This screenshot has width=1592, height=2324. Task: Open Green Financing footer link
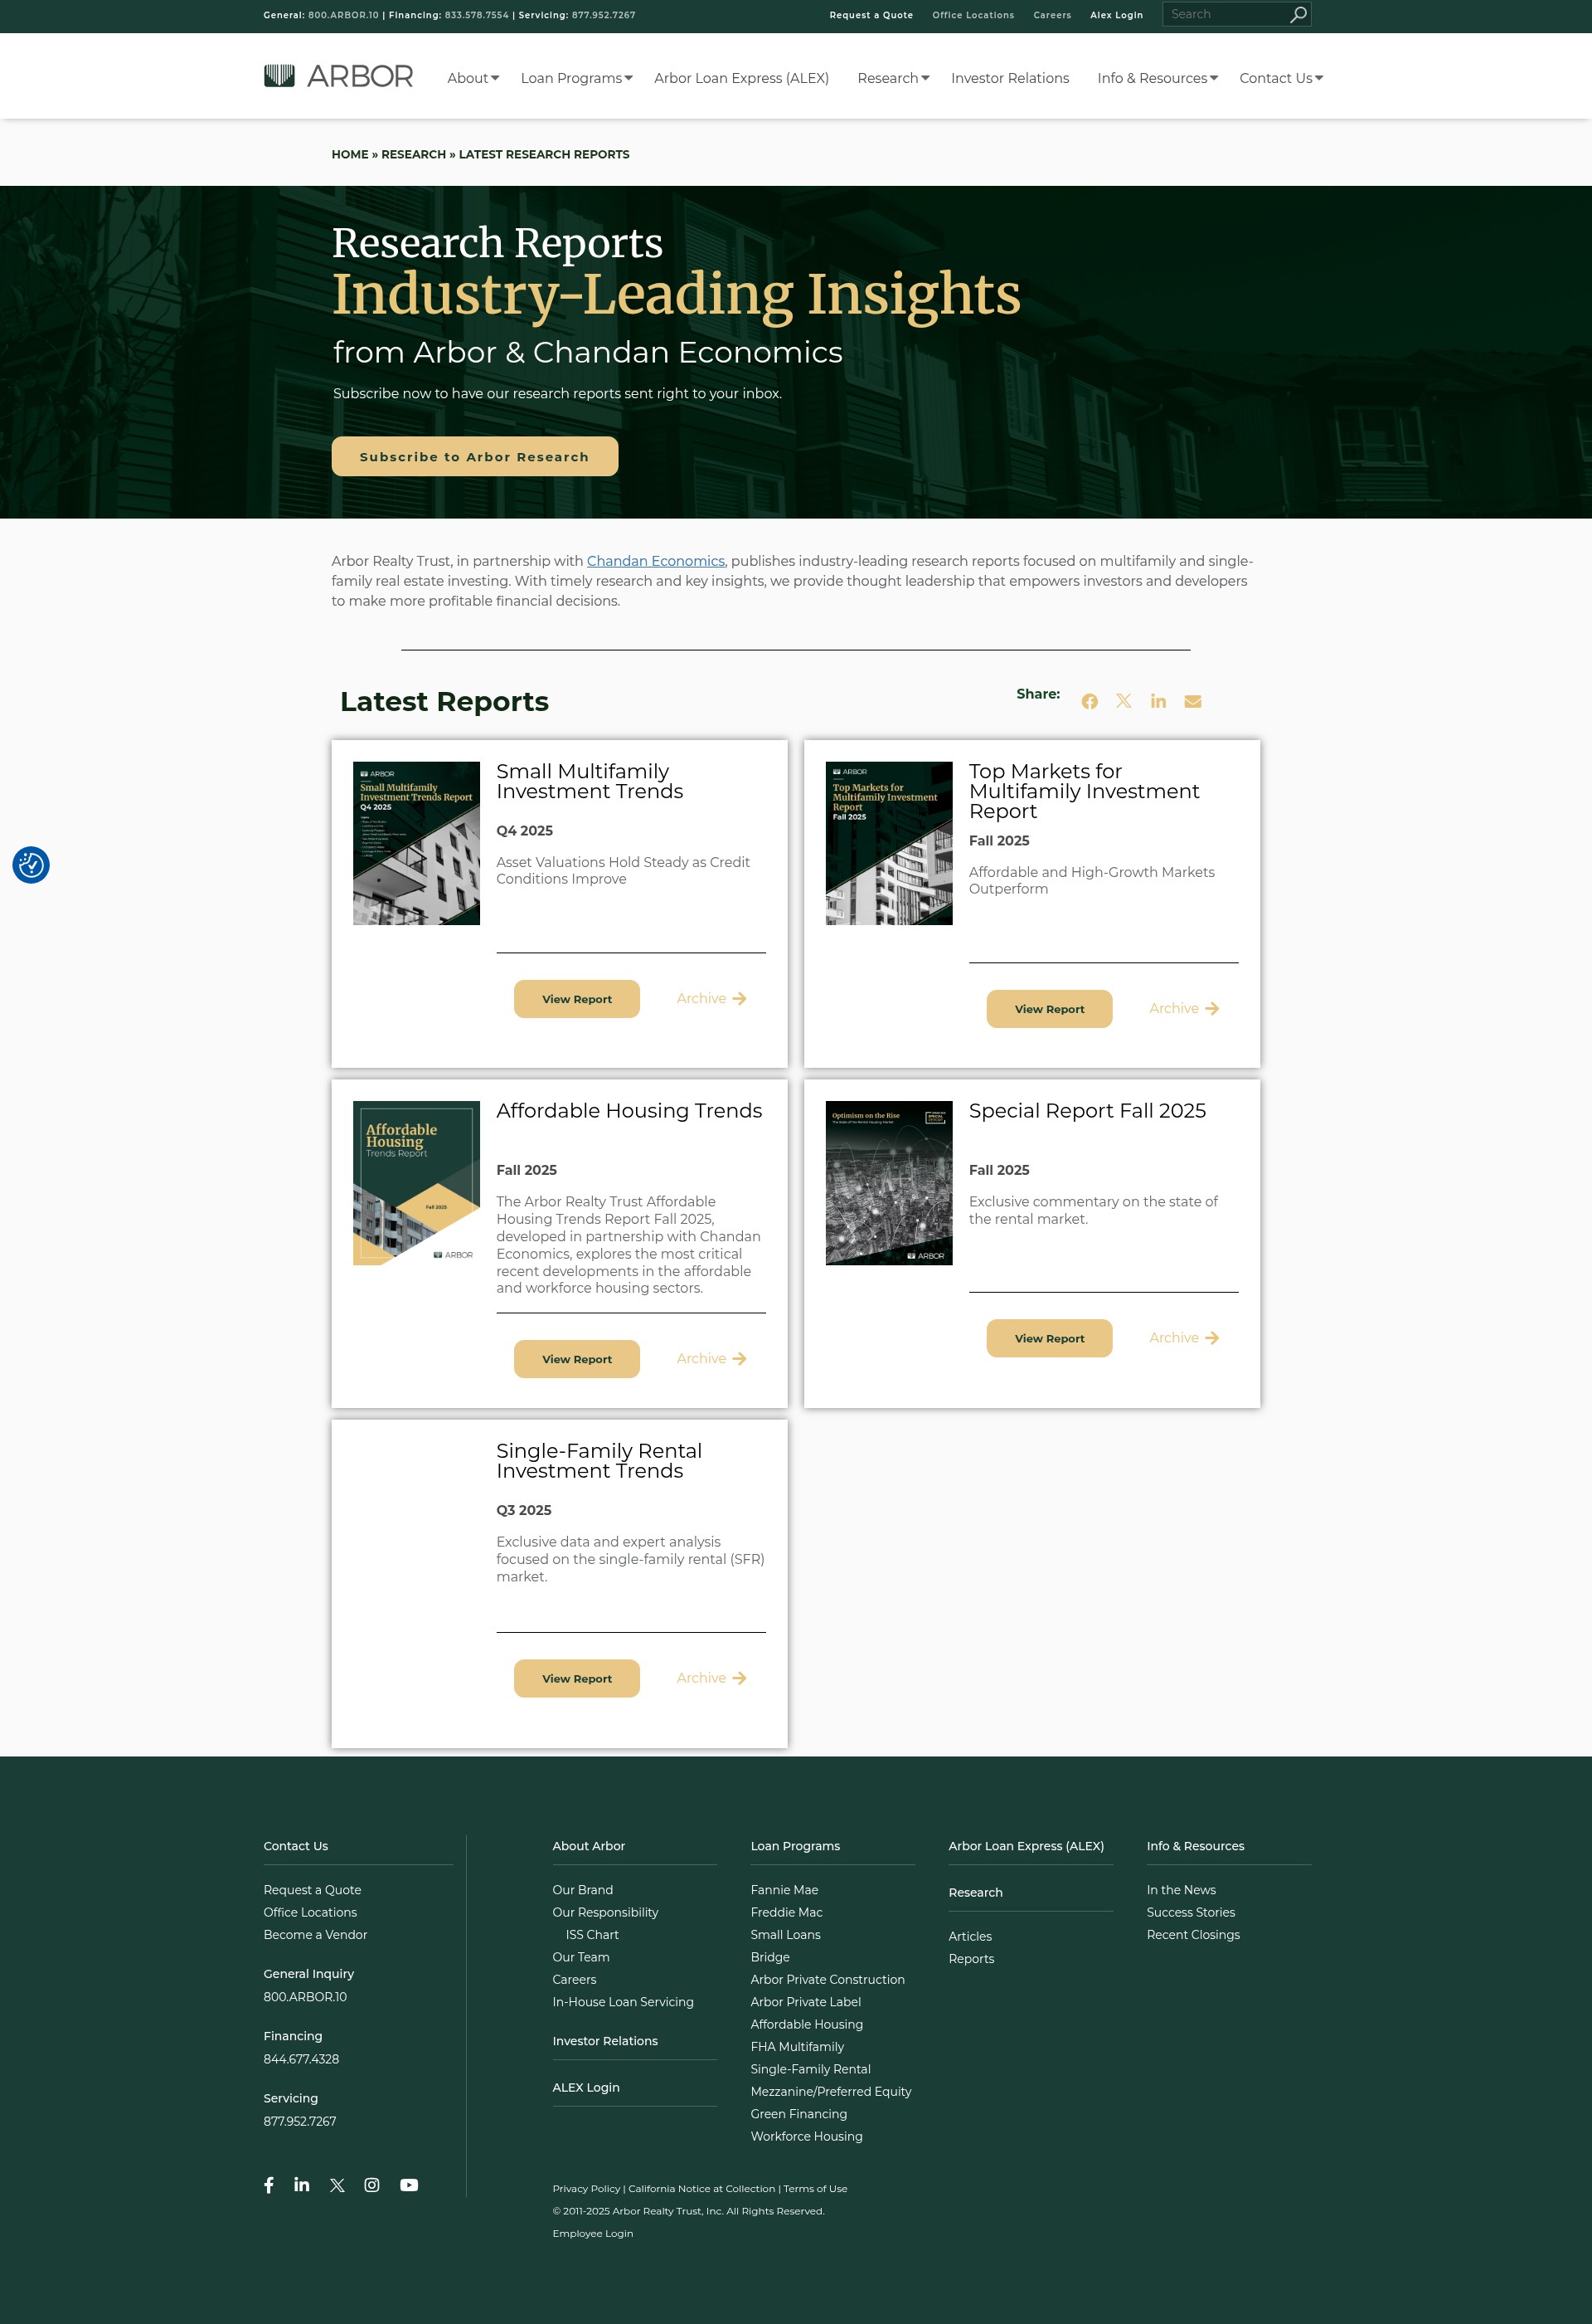[798, 2113]
